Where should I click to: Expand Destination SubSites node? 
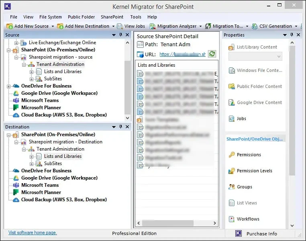(31, 164)
